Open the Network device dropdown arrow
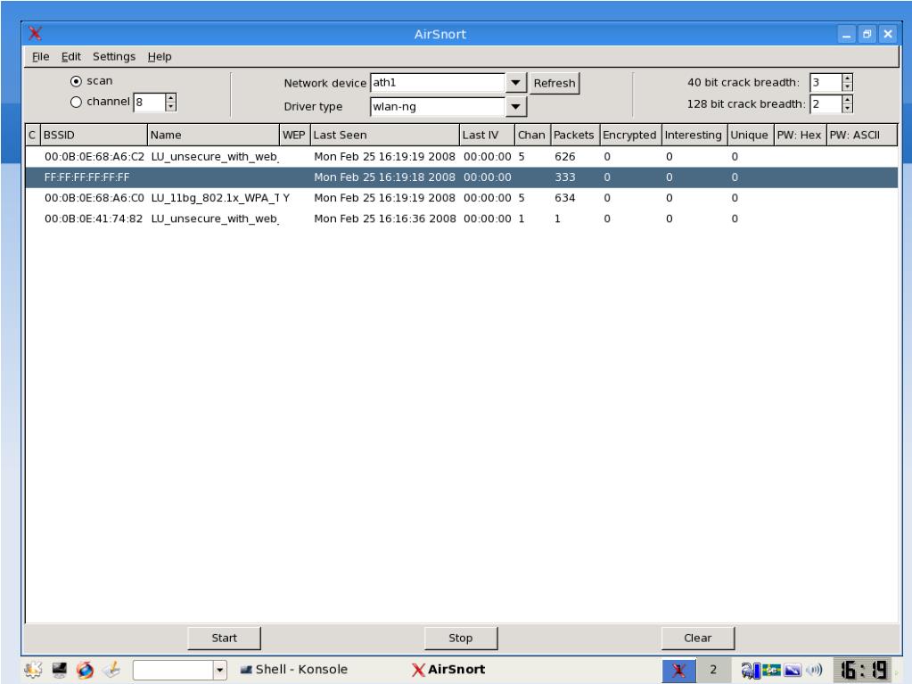The width and height of the screenshot is (912, 684). (516, 83)
